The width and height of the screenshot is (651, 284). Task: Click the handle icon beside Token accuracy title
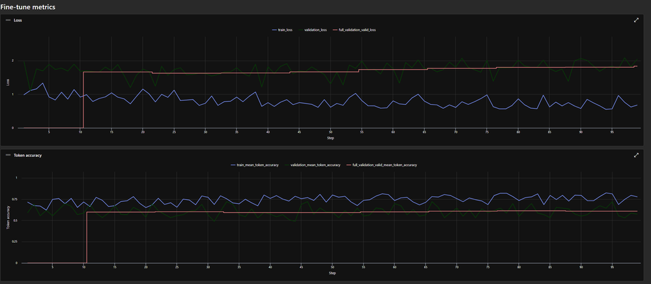click(x=8, y=155)
